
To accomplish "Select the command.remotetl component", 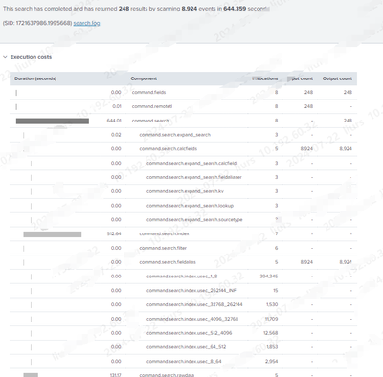I will (152, 106).
